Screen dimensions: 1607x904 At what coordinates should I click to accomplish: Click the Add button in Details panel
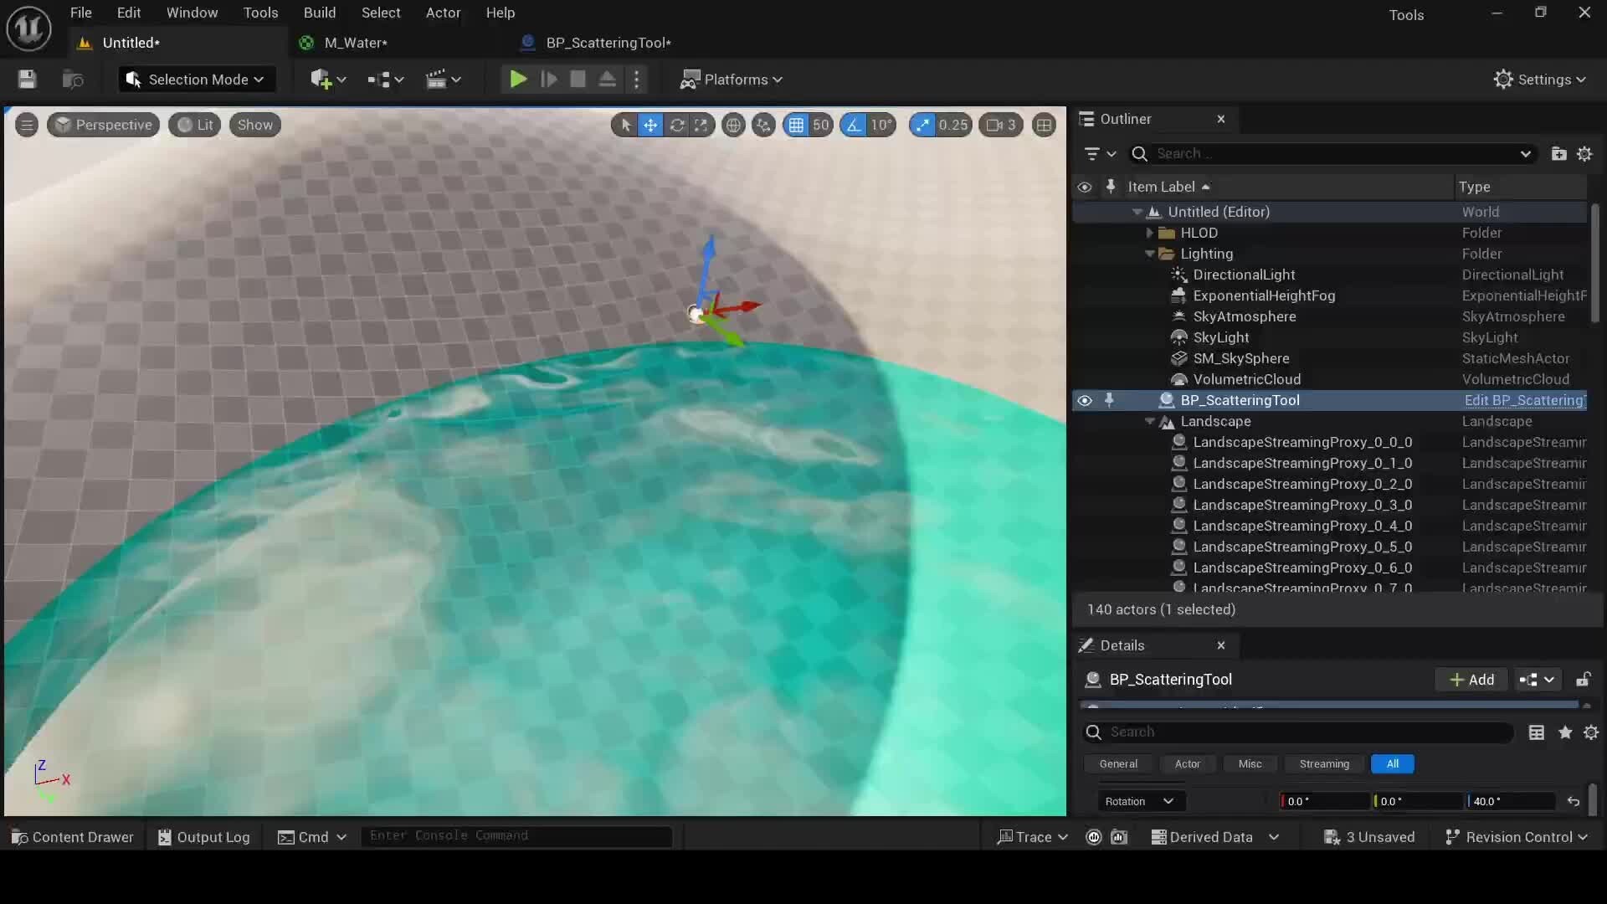click(1471, 680)
